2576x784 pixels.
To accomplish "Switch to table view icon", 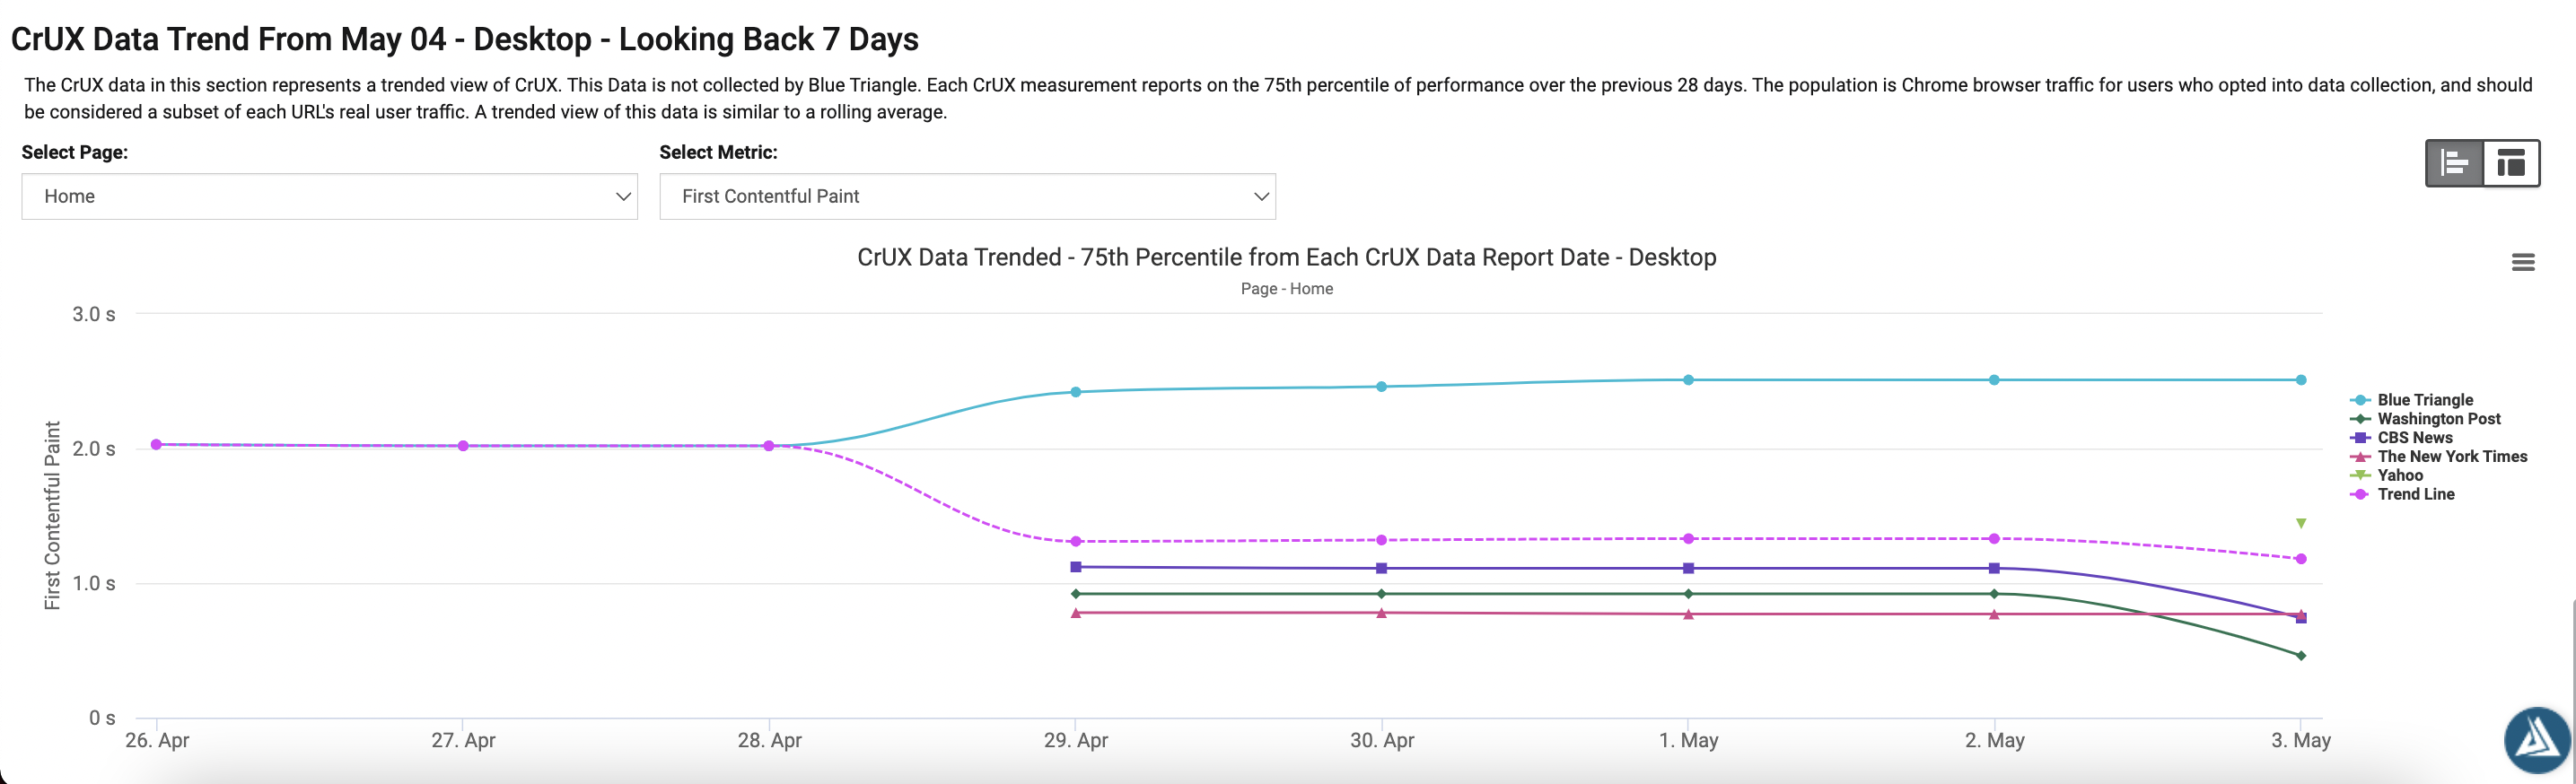I will (2511, 162).
